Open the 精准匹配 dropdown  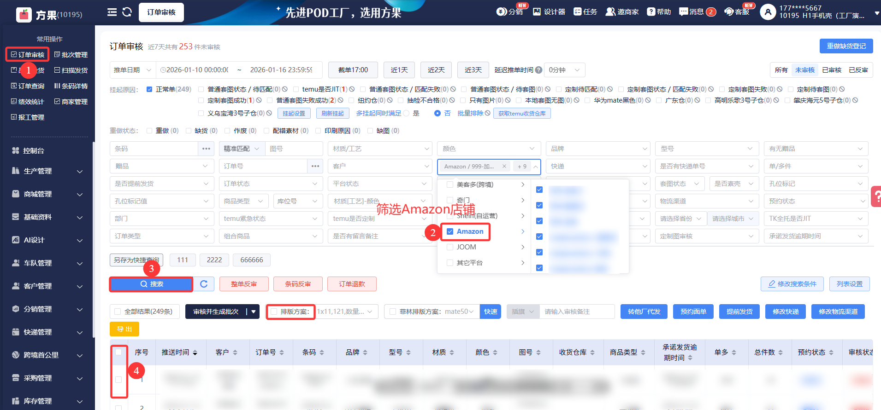tap(242, 149)
